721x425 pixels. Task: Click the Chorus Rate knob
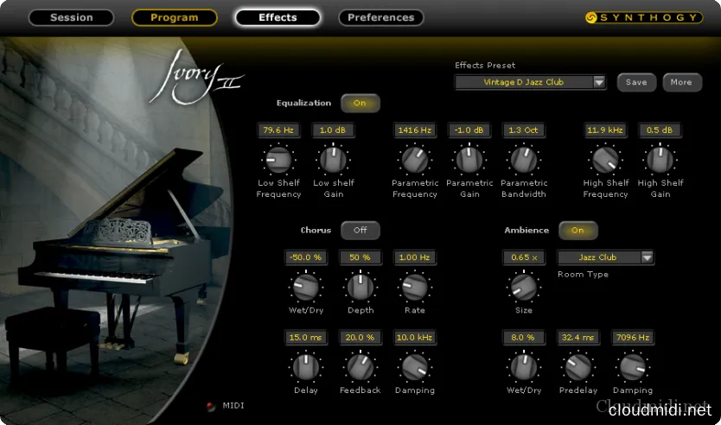coord(415,287)
